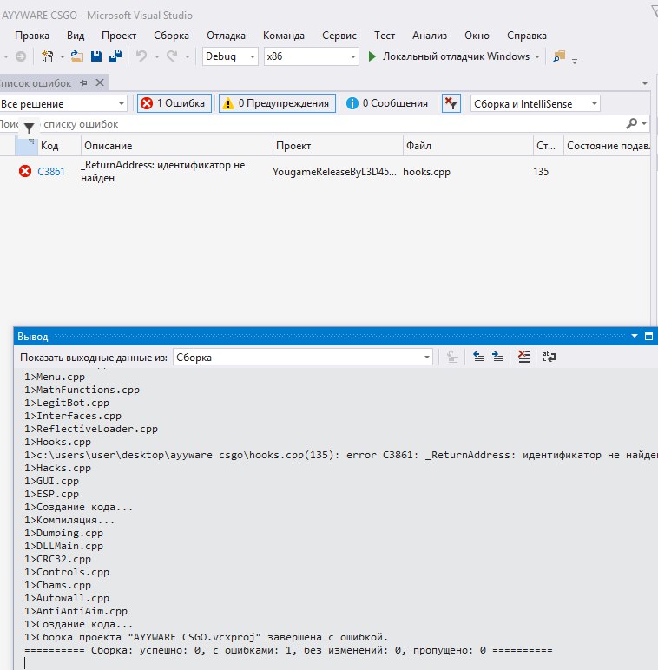
Task: Close the error list tab
Action: [100, 82]
